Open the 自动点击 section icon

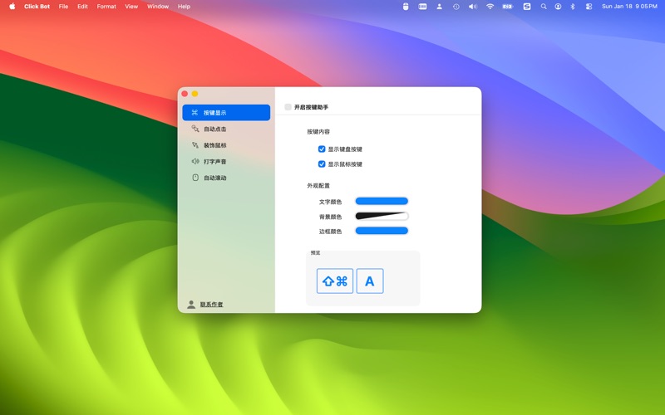(195, 129)
